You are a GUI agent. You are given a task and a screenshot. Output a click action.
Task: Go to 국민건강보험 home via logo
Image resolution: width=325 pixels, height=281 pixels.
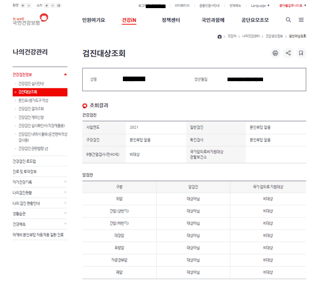click(30, 19)
